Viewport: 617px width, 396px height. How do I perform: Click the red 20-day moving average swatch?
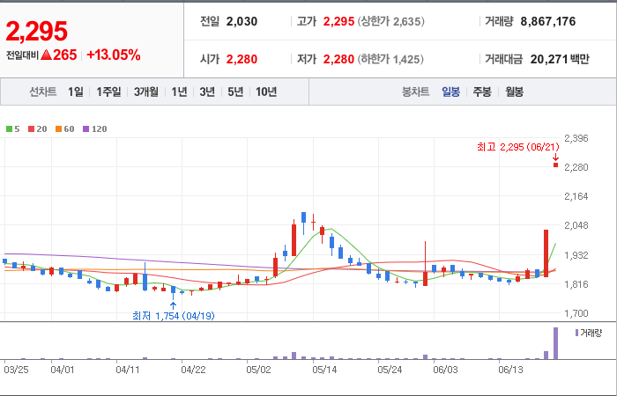click(31, 128)
